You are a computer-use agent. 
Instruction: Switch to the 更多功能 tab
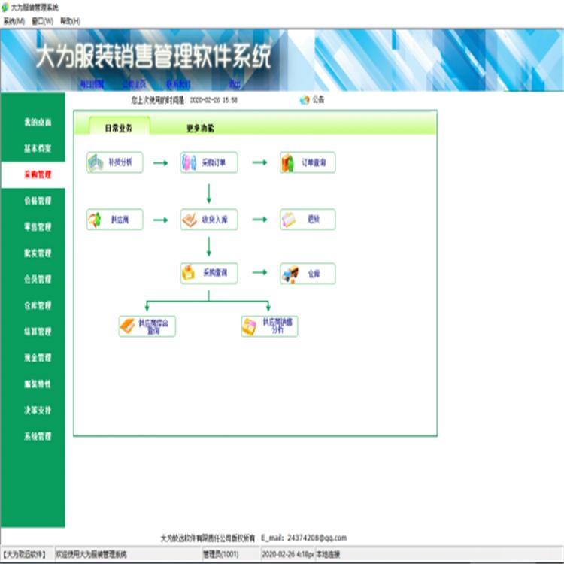[x=200, y=128]
